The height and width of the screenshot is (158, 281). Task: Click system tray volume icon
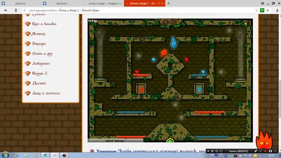point(250,156)
